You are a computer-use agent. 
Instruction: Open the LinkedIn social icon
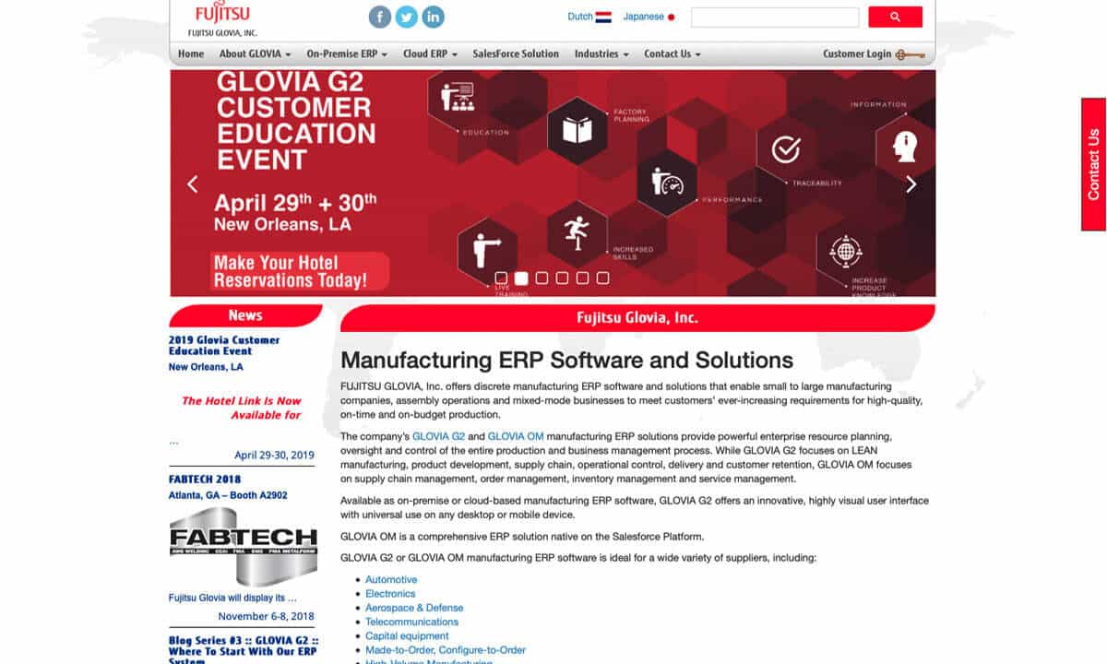pyautogui.click(x=433, y=17)
